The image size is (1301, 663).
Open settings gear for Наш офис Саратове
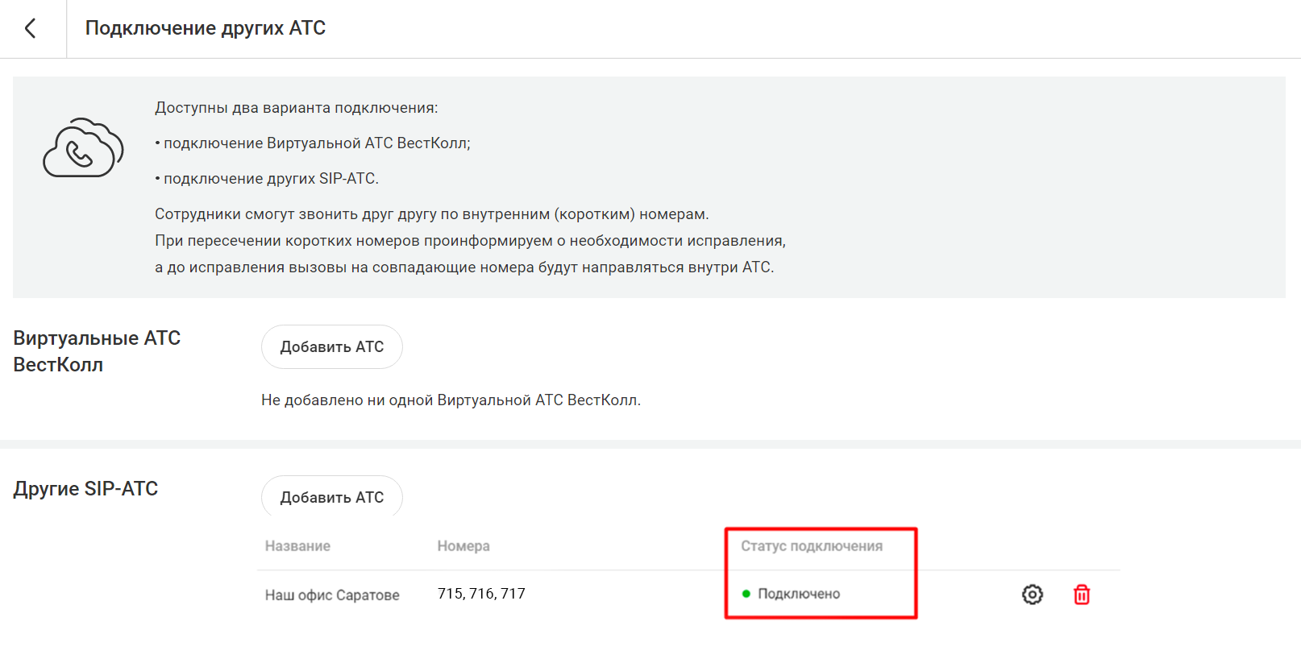point(1033,595)
